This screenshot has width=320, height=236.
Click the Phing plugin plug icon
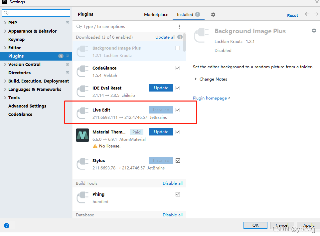click(x=82, y=198)
